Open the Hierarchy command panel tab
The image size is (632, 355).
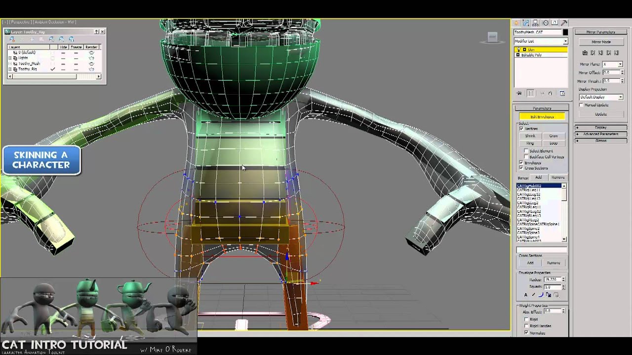pos(535,23)
